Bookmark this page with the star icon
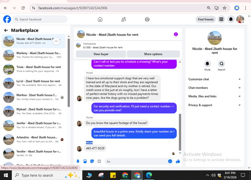 [x=224, y=8]
